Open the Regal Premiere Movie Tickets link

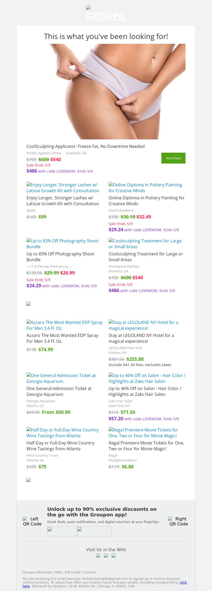coord(143,433)
